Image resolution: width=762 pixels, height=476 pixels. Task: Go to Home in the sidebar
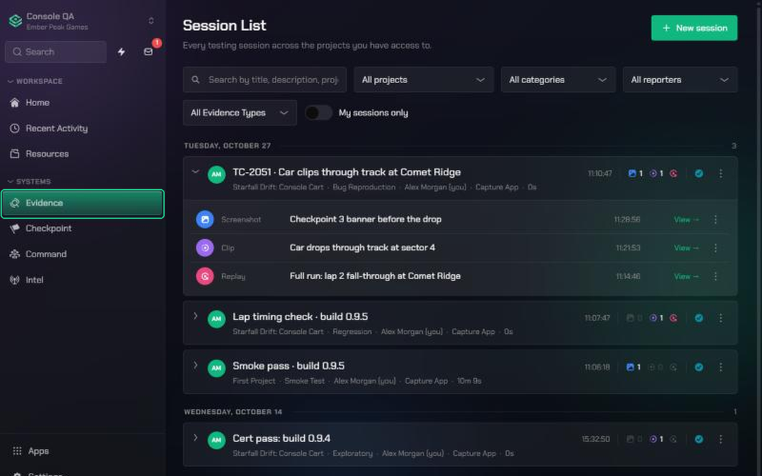click(x=83, y=103)
